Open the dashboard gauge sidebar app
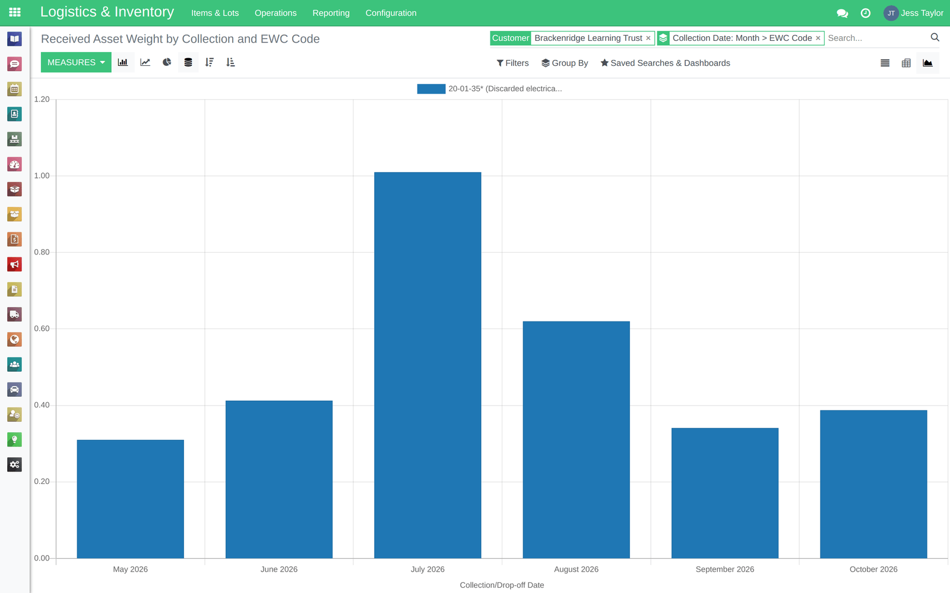This screenshot has width=950, height=593. 15,164
